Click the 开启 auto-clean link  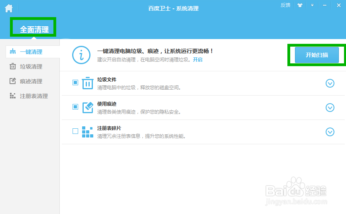pos(197,59)
